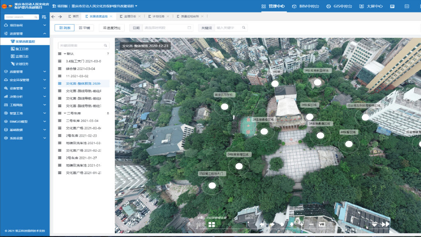Enable VR mode on the panorama viewer
This screenshot has height=237, width=421.
(322, 224)
